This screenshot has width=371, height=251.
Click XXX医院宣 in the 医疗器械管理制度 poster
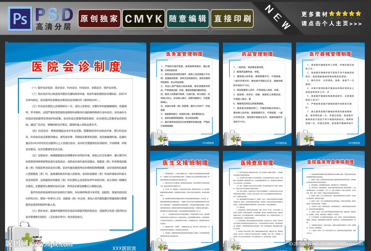(x=354, y=143)
